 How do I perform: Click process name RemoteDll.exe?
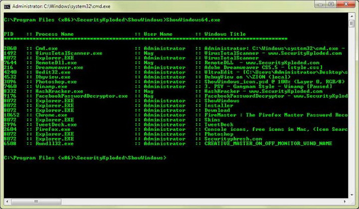pos(56,63)
